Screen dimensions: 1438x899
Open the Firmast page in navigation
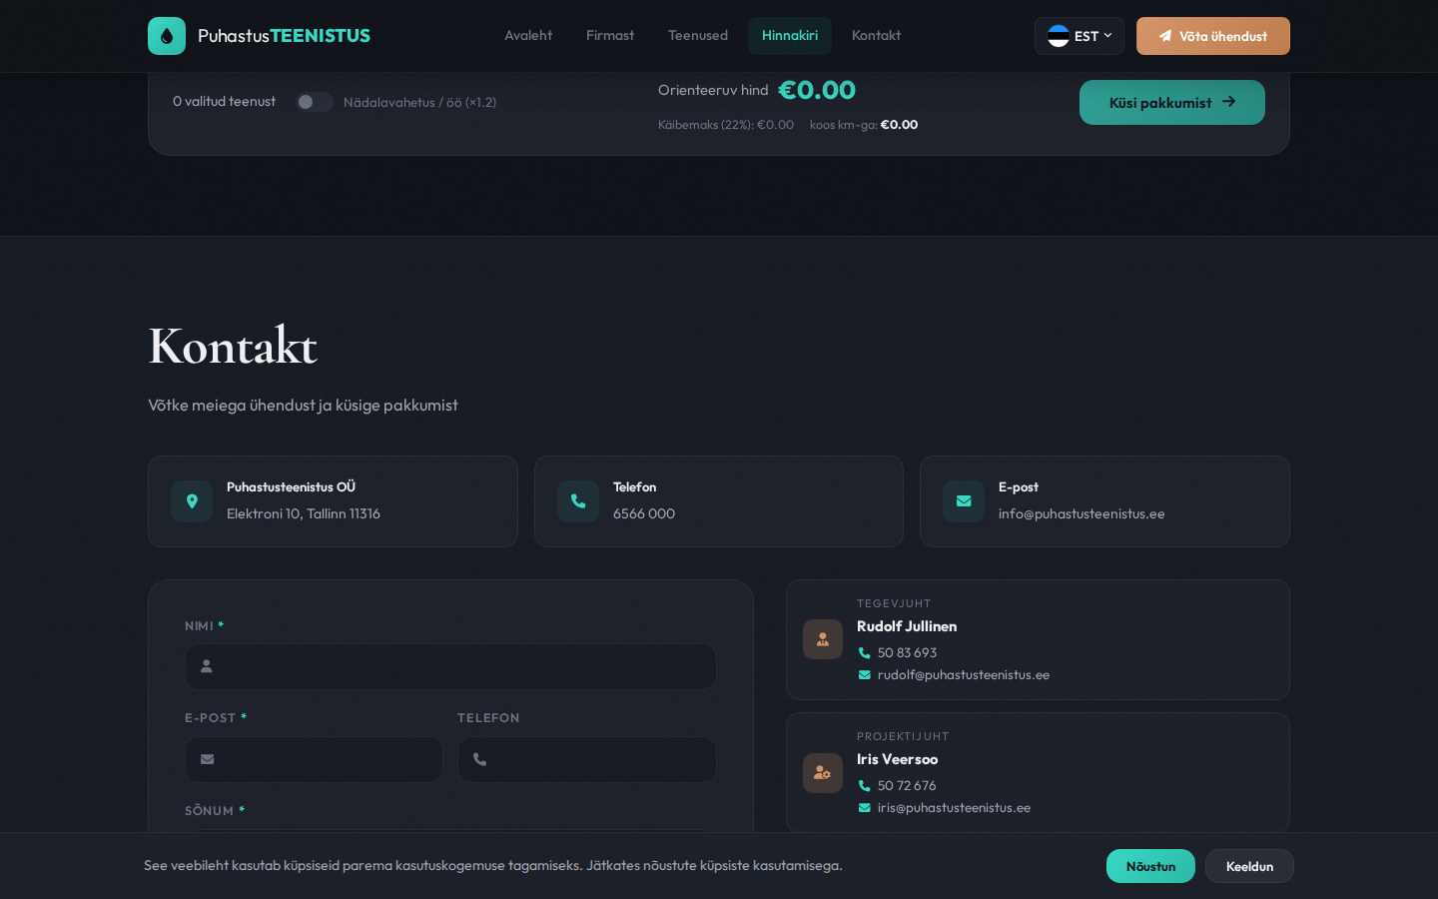pos(610,36)
